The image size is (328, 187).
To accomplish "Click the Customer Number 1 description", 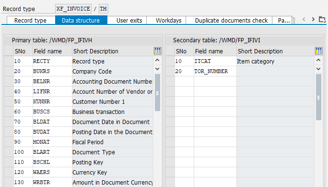I will pyautogui.click(x=113, y=102).
